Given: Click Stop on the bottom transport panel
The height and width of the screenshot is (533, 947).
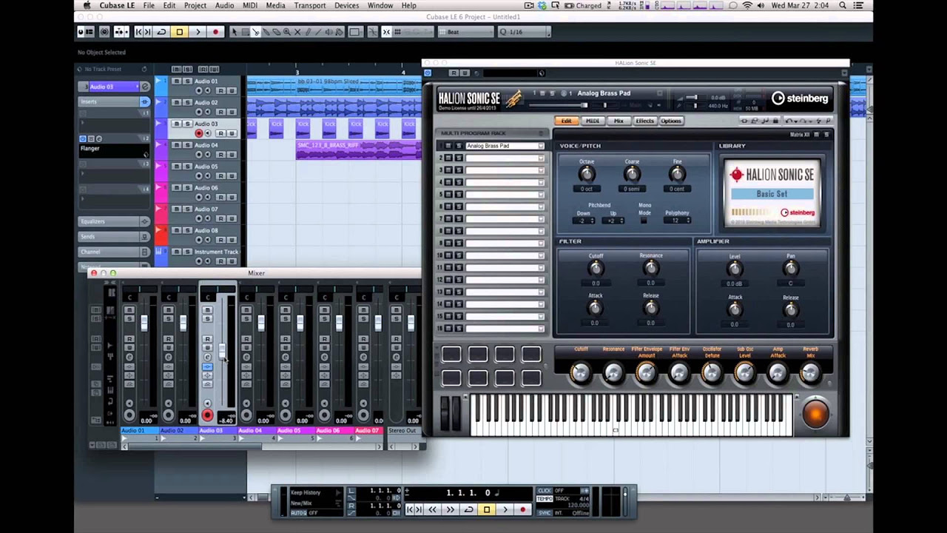Looking at the screenshot, I should tap(487, 509).
